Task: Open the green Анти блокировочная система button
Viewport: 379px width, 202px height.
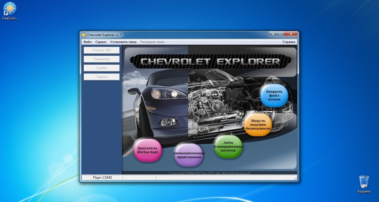Action: [x=228, y=146]
